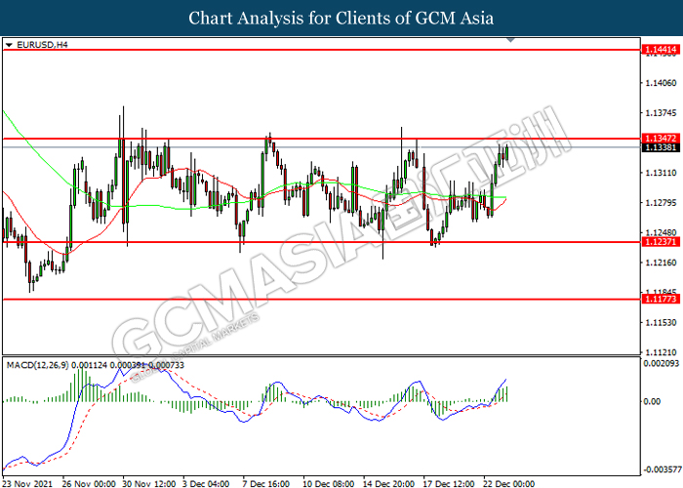Select the current price tag 1.13381
This screenshot has width=683, height=488.
point(661,147)
